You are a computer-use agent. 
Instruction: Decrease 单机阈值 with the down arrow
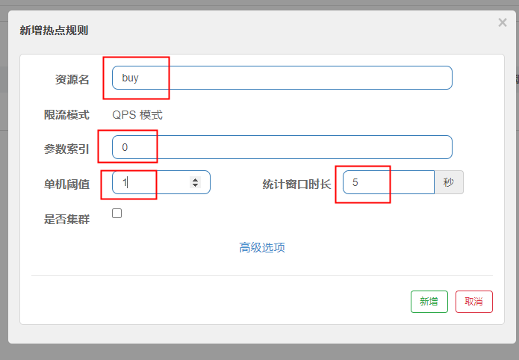(x=196, y=185)
